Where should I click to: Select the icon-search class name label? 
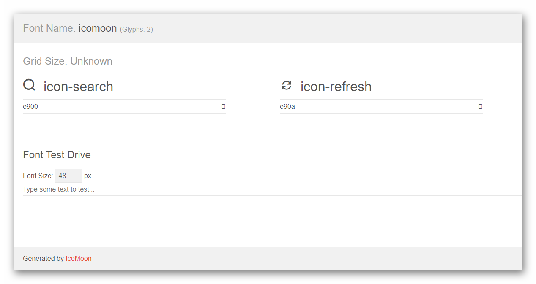[x=79, y=87]
